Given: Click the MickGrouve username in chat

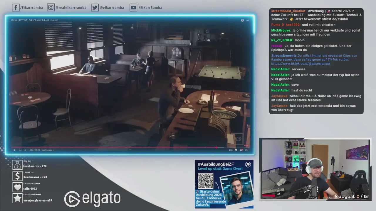Looking at the screenshot, I should point(281,30).
